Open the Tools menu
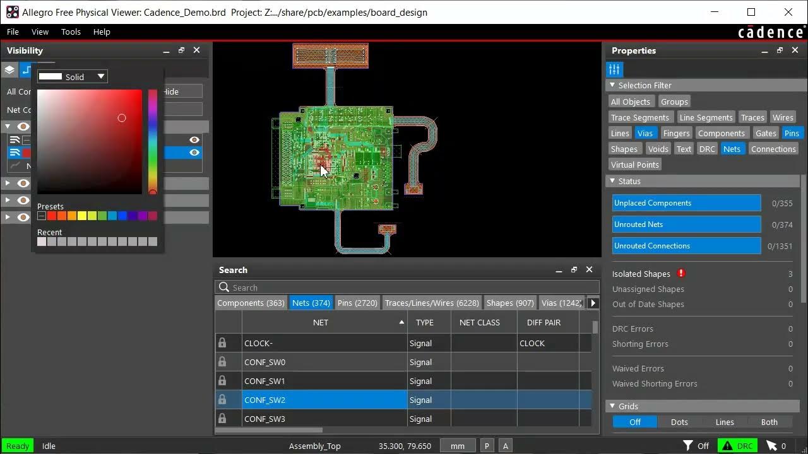The height and width of the screenshot is (454, 808). click(x=71, y=32)
